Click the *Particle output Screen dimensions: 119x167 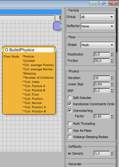point(28,57)
